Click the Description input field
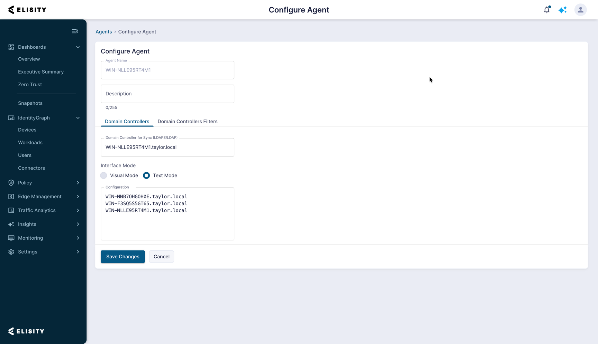The width and height of the screenshot is (598, 344). point(167,94)
